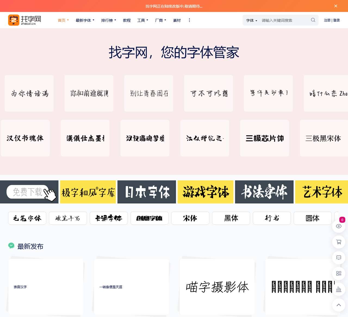Open the 汉仪书魂体 font card
348x317 pixels.
(25, 138)
